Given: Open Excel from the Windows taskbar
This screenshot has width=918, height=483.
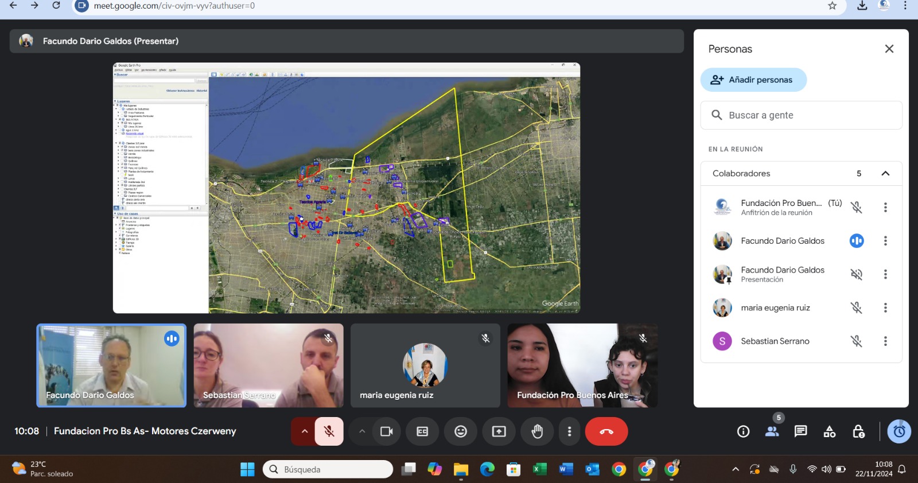Looking at the screenshot, I should pos(539,469).
